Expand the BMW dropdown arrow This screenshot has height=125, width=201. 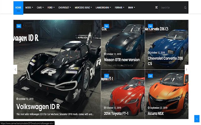[134, 7]
